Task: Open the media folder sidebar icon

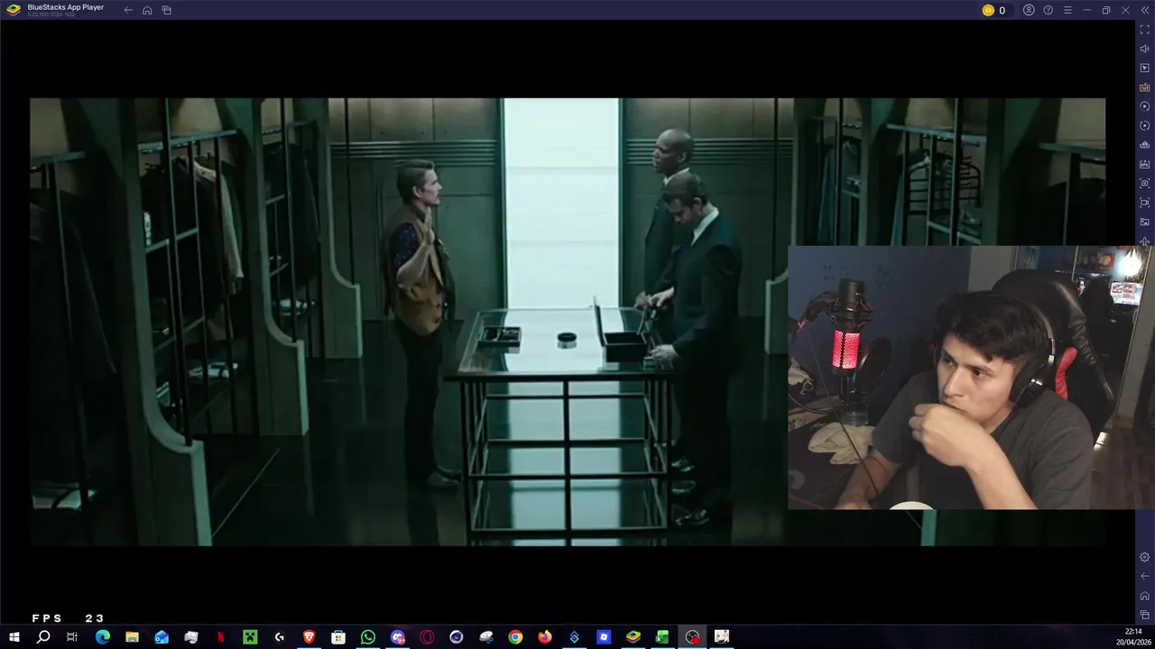Action: [1145, 222]
